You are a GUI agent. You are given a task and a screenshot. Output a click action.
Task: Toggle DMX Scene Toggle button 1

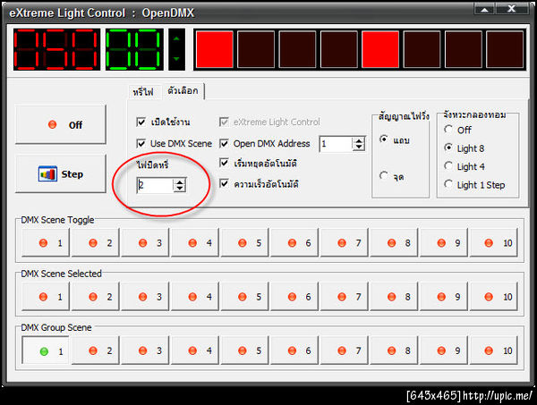coord(46,243)
